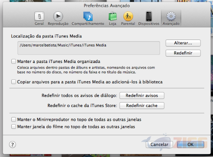Open the Loja shopping bag pane
This screenshot has width=213, height=157.
tap(113, 19)
